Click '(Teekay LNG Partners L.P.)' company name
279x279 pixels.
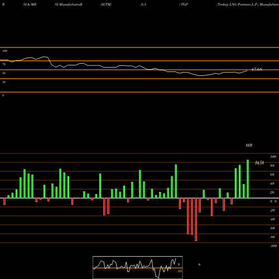tap(238, 4)
